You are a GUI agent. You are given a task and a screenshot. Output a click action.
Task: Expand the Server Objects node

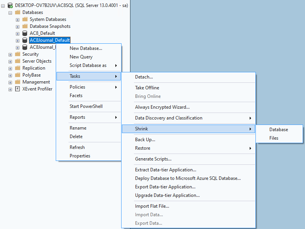tap(10, 62)
